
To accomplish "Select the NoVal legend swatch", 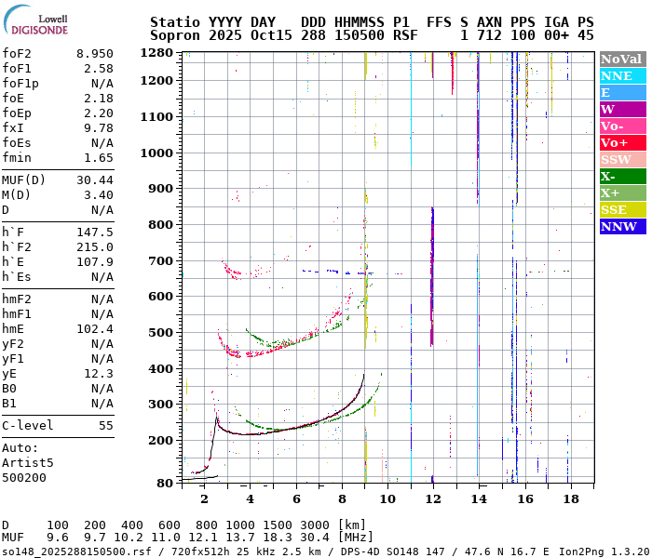I will pyautogui.click(x=621, y=59).
